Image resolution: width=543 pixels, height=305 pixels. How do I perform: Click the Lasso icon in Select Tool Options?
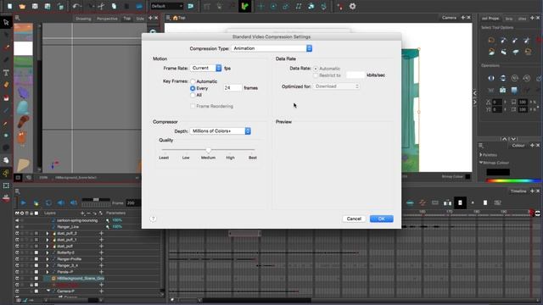pos(491,41)
